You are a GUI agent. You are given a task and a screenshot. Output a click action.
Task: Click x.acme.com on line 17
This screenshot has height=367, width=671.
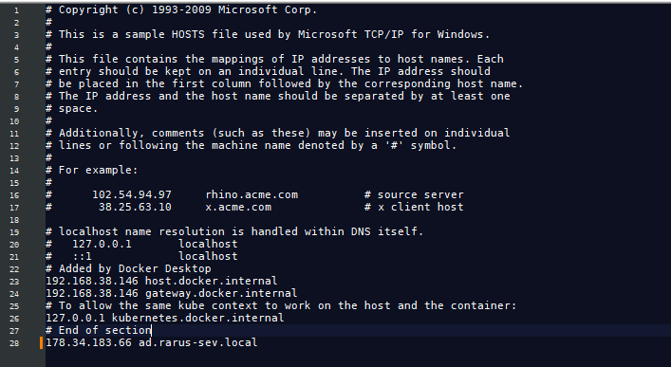coord(238,207)
